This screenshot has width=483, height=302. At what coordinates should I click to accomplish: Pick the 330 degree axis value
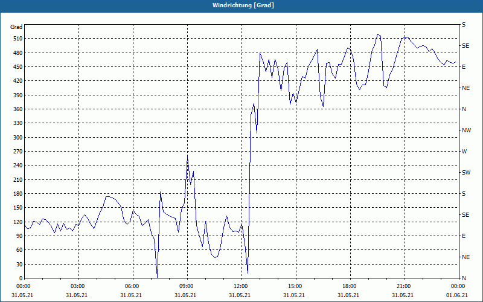click(x=18, y=123)
